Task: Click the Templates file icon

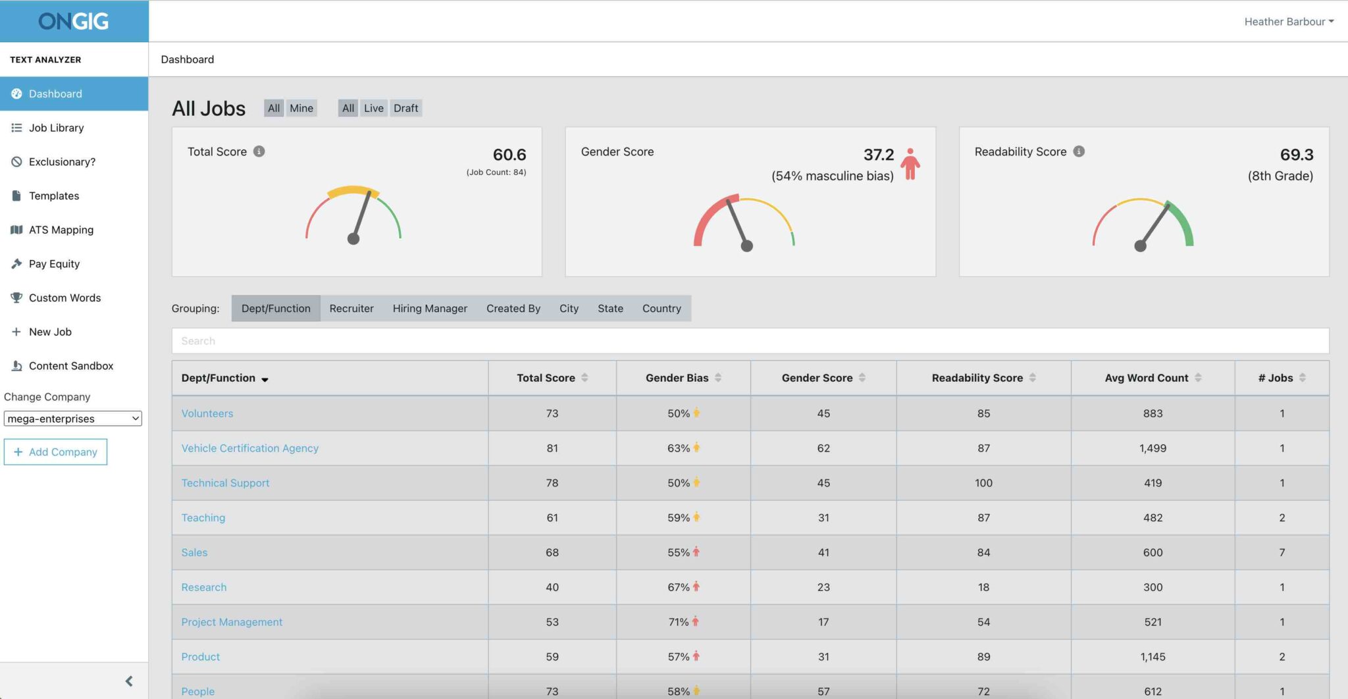Action: [16, 195]
